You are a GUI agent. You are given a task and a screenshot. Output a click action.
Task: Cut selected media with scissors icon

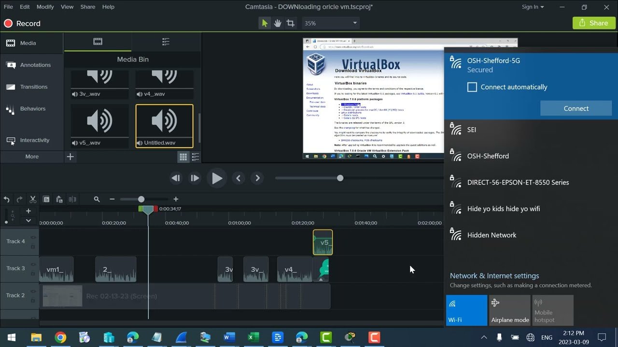pyautogui.click(x=33, y=199)
